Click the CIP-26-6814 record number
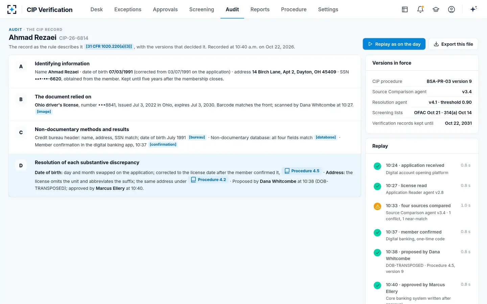This screenshot has height=304, width=487. [74, 38]
